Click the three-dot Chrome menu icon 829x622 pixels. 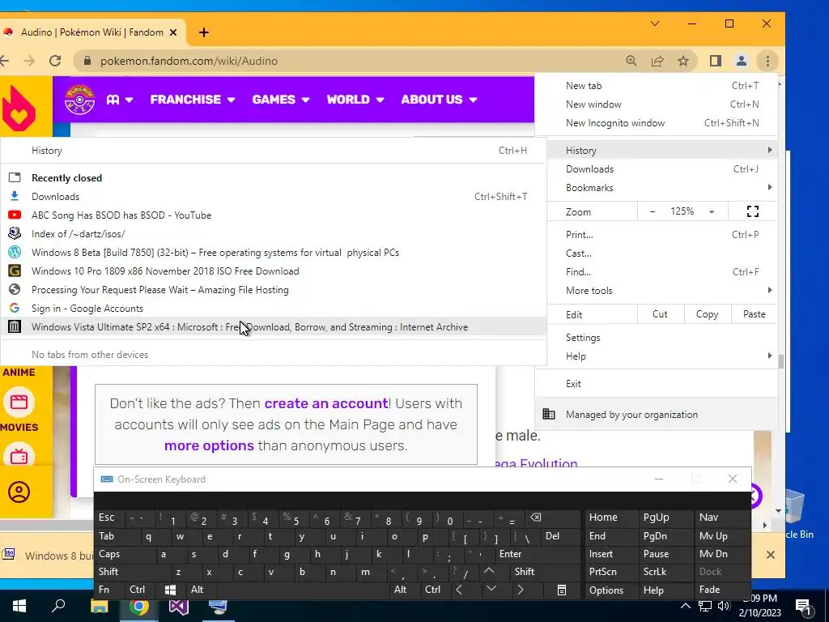coord(767,61)
